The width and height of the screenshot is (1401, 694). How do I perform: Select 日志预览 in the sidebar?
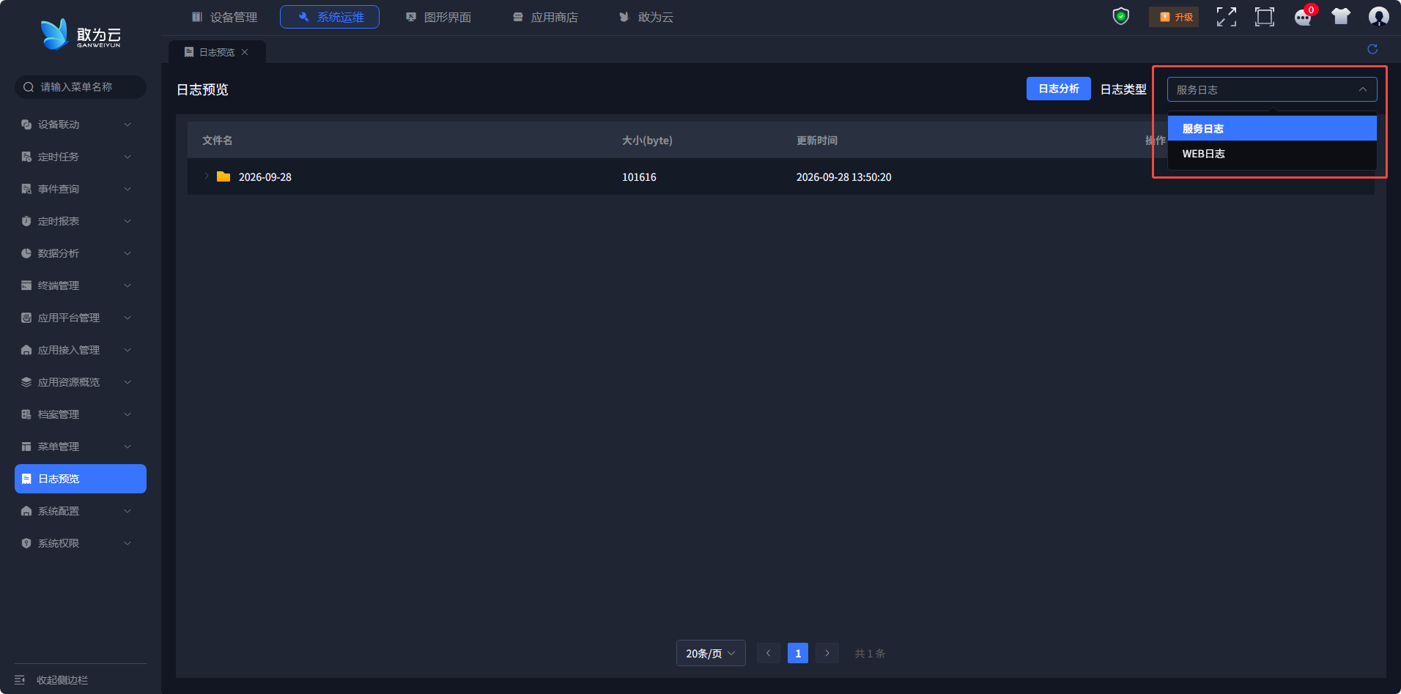coord(81,479)
